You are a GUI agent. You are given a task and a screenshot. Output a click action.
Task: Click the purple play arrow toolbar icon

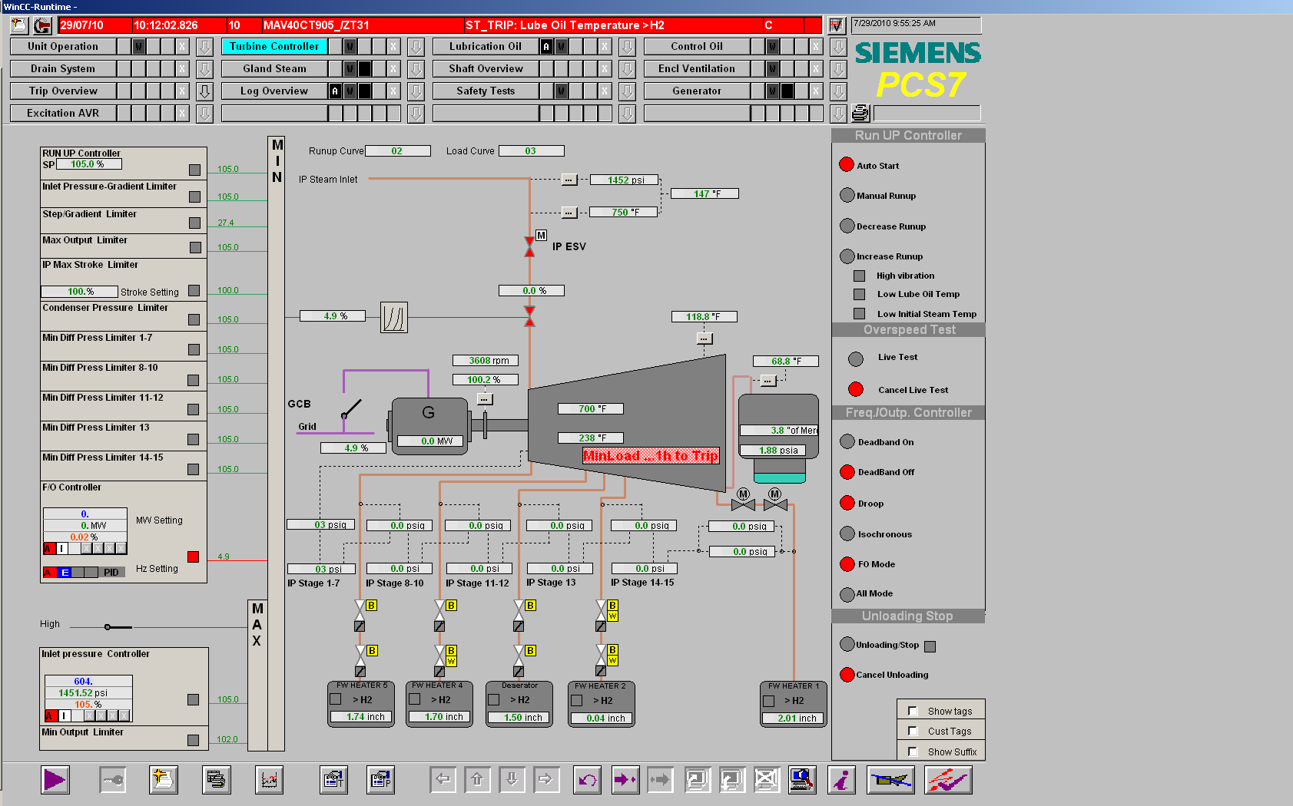coord(55,780)
